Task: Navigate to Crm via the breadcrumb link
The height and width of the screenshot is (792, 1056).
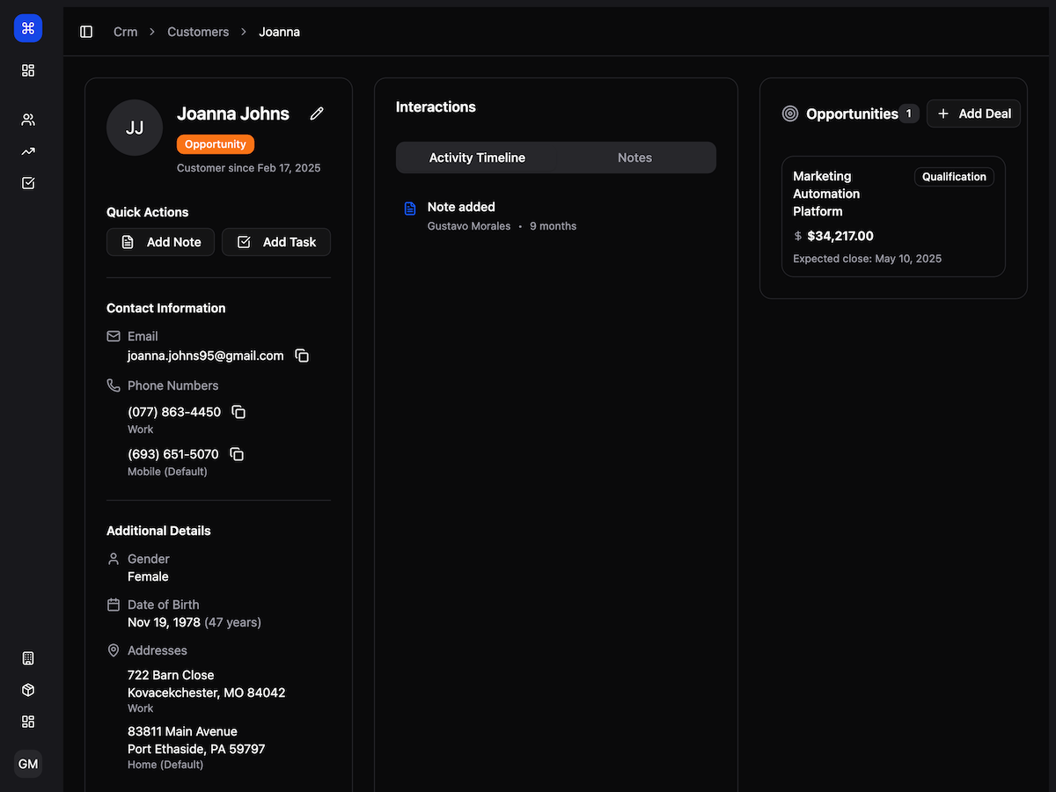Action: (x=125, y=31)
